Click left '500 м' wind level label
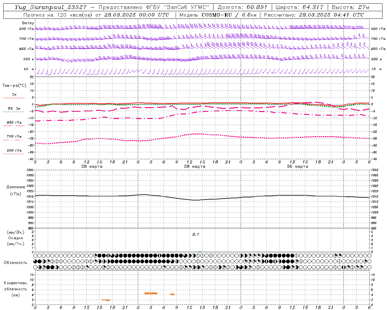 (29, 59)
